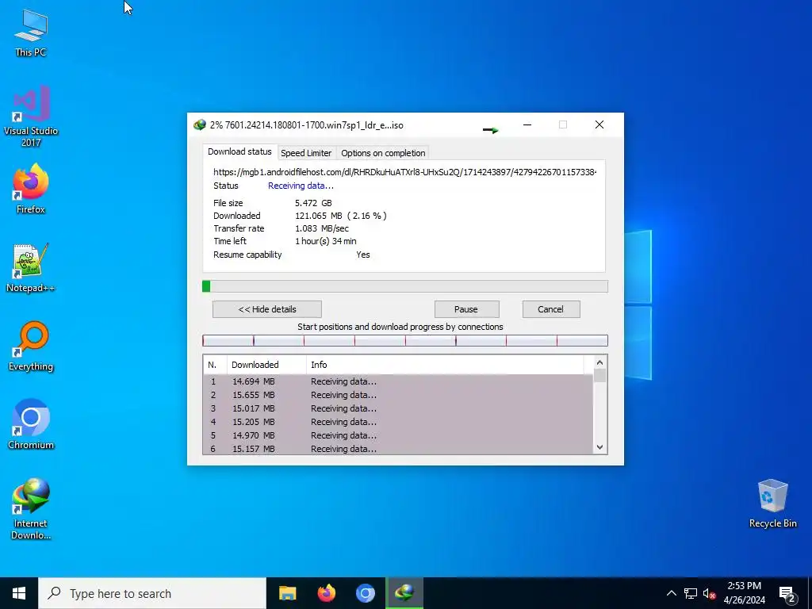Open Chromium from taskbar
The width and height of the screenshot is (812, 609).
365,593
